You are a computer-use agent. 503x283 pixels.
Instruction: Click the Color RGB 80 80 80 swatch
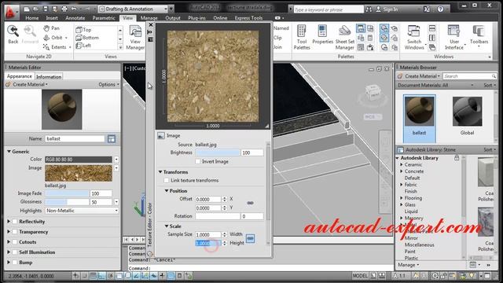click(79, 160)
